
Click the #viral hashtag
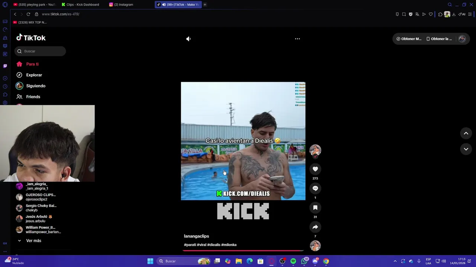point(202,245)
